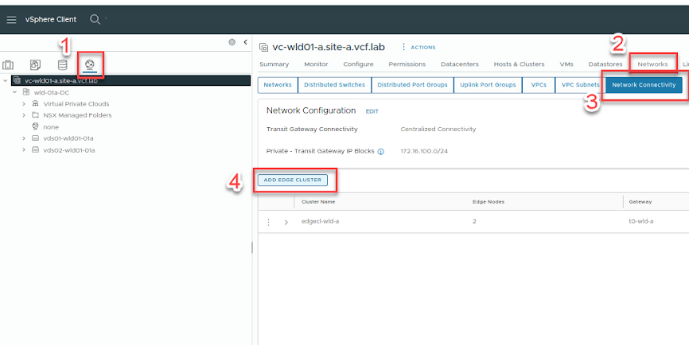Click the edgecl-wld-a cluster name cell

[321, 221]
